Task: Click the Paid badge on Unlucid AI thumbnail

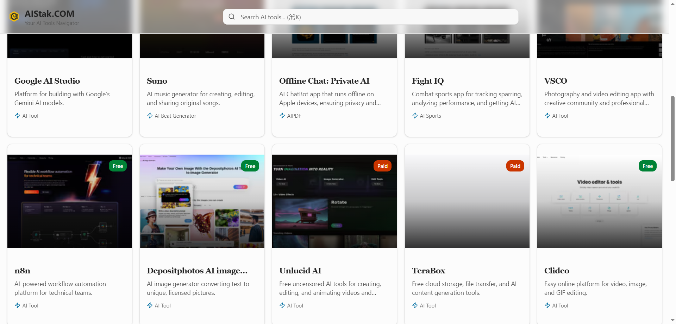Action: pos(383,166)
